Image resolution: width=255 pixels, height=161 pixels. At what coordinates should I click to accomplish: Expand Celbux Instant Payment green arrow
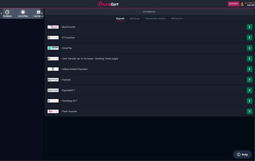point(250,69)
